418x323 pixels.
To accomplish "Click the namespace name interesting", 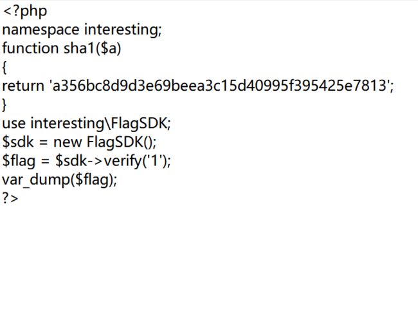I will coord(122,30).
